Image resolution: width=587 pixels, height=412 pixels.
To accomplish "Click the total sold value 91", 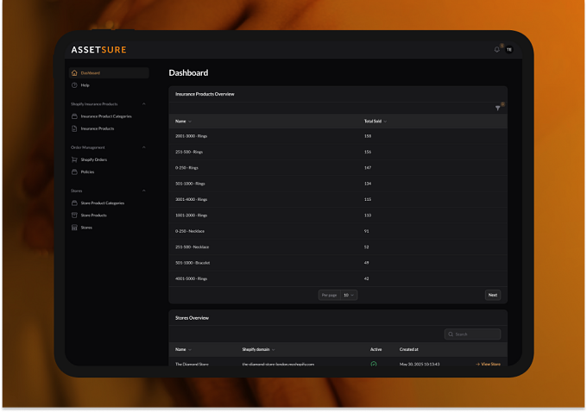I will point(367,231).
